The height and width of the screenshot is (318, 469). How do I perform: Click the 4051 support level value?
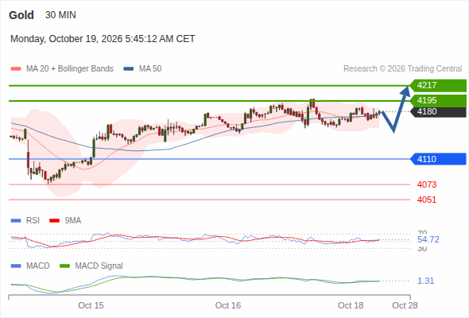point(427,200)
